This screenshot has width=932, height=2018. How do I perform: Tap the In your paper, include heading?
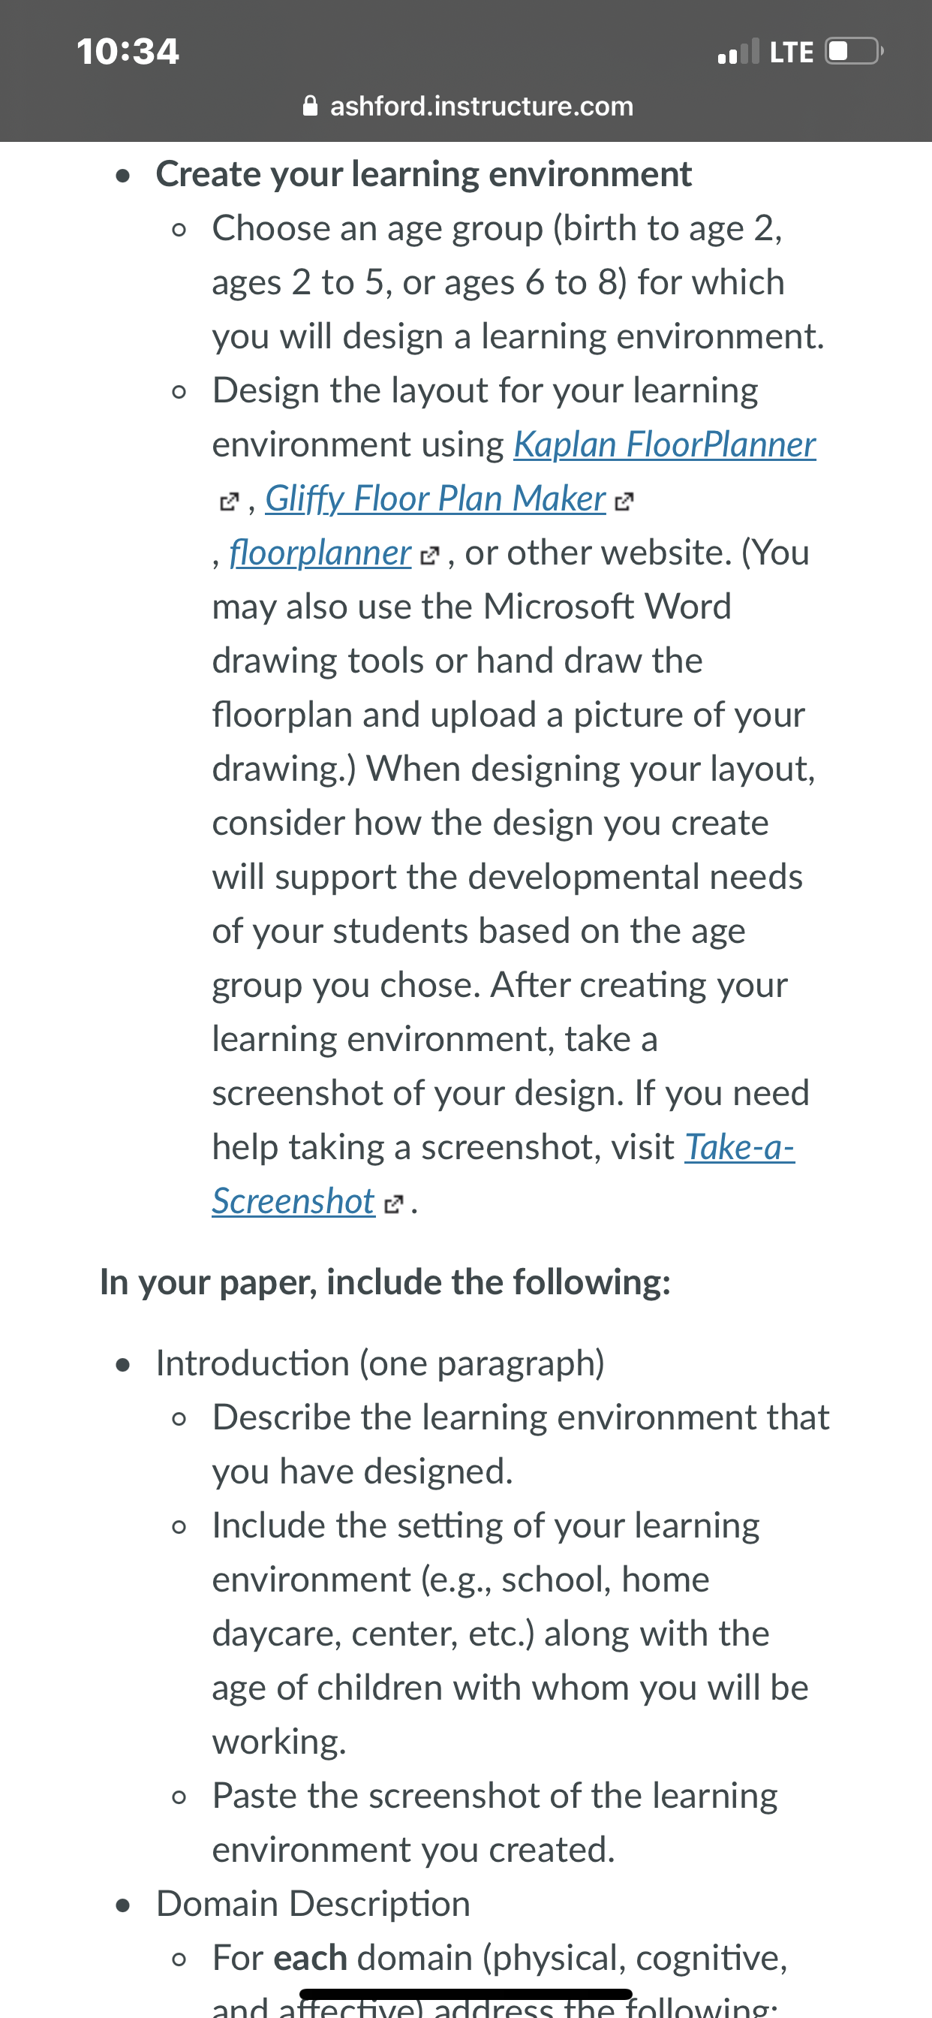[x=385, y=1282]
